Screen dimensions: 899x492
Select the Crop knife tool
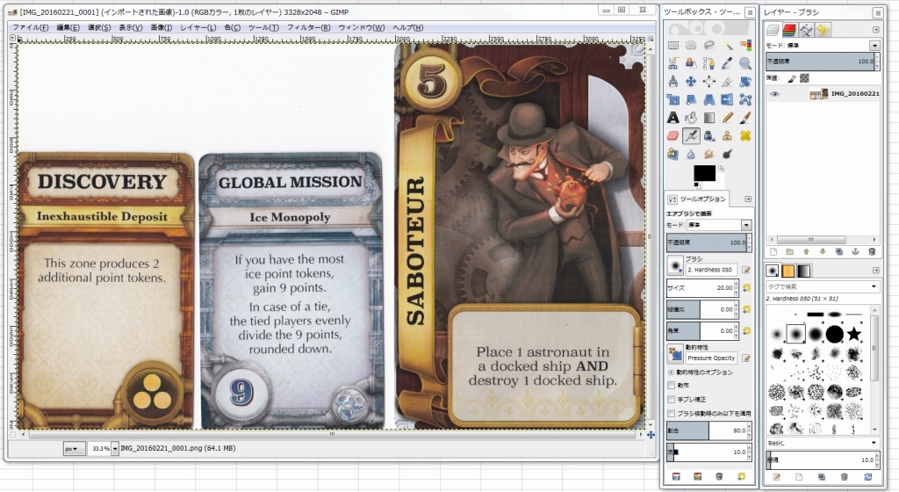pyautogui.click(x=727, y=82)
